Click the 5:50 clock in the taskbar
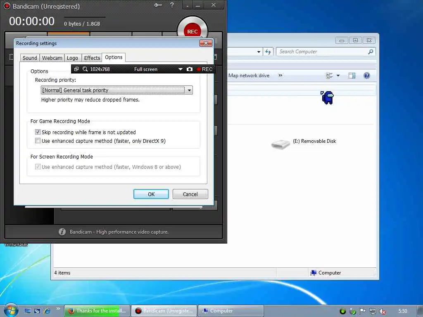The image size is (423, 317). [403, 311]
